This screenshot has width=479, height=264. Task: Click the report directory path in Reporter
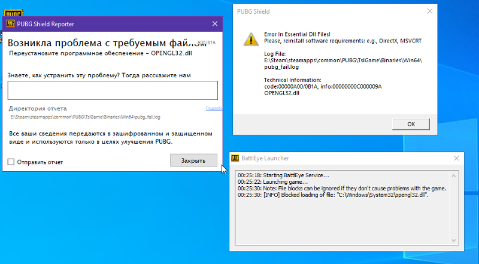[85, 117]
